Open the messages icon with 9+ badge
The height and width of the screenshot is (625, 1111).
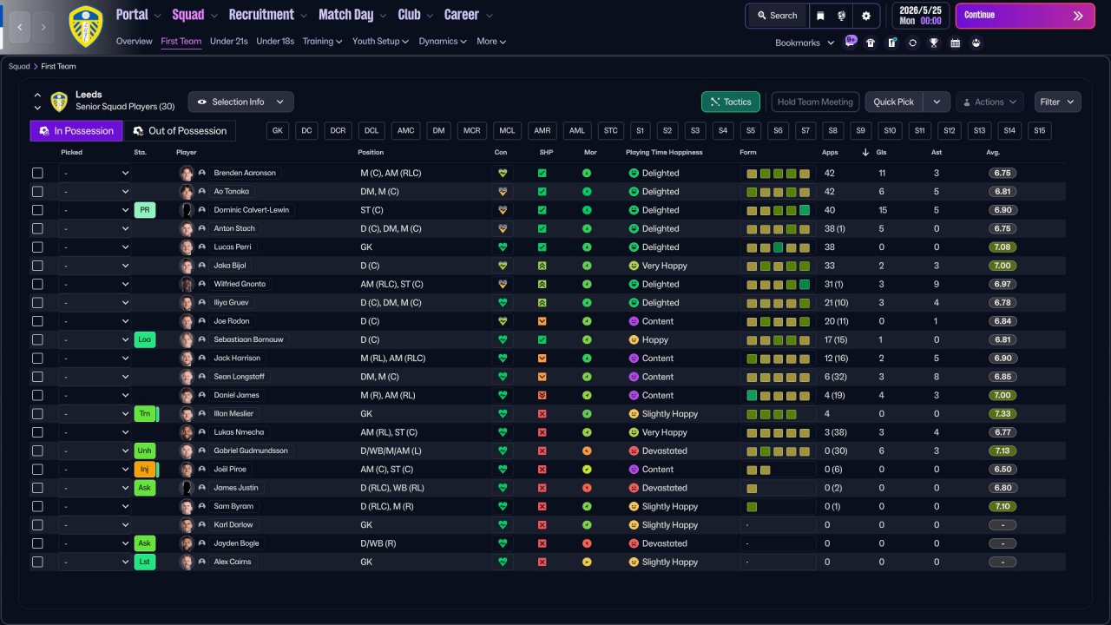850,42
